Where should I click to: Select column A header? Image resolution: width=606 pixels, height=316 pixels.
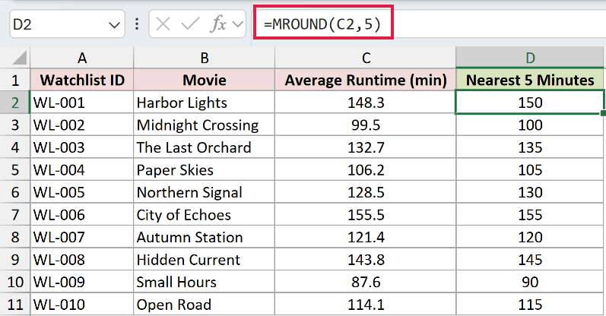(82, 58)
